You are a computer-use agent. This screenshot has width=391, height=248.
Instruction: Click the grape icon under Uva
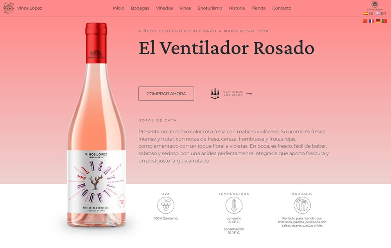coord(166,205)
